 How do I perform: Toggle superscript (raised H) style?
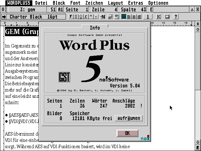(x=91, y=17)
